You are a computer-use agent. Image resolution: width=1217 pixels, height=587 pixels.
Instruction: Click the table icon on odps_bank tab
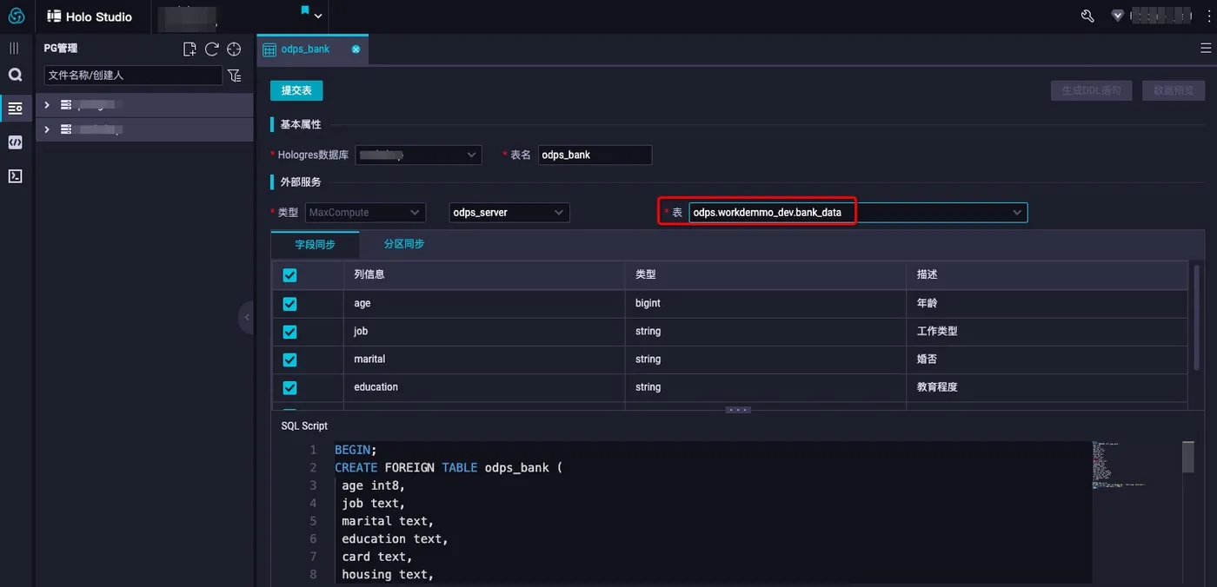click(x=269, y=49)
